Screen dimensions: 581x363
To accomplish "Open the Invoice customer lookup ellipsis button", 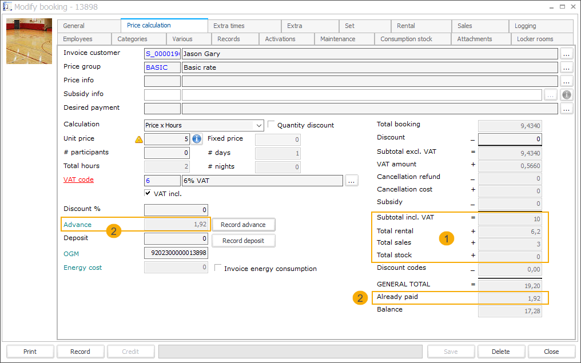I will pos(566,54).
